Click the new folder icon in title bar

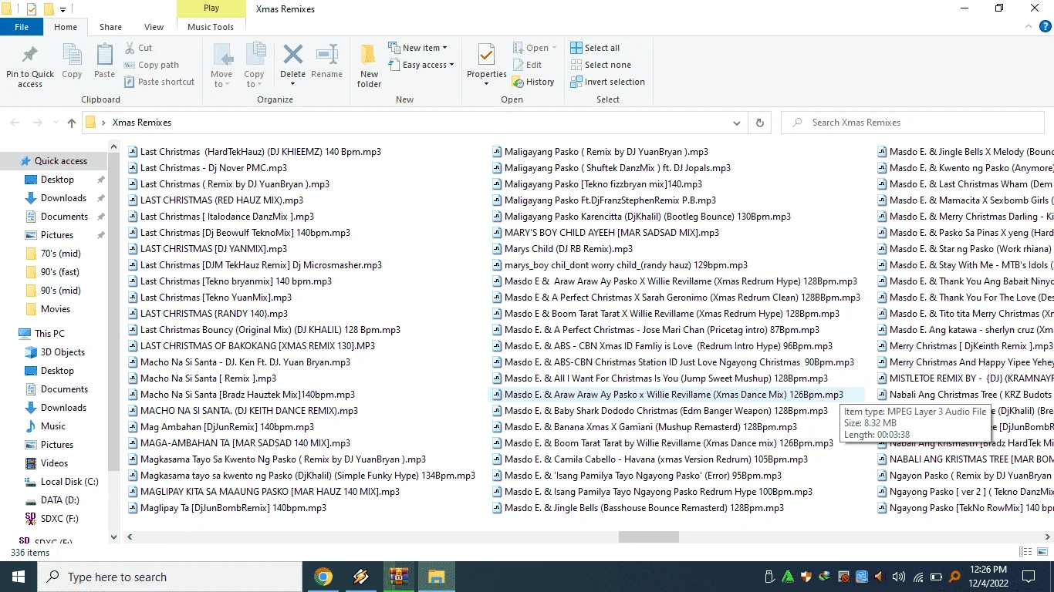click(49, 9)
